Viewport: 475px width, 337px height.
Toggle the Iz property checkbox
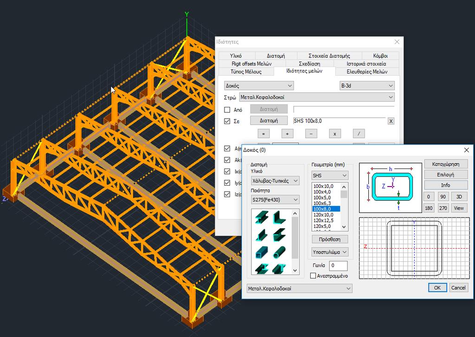pyautogui.click(x=227, y=194)
